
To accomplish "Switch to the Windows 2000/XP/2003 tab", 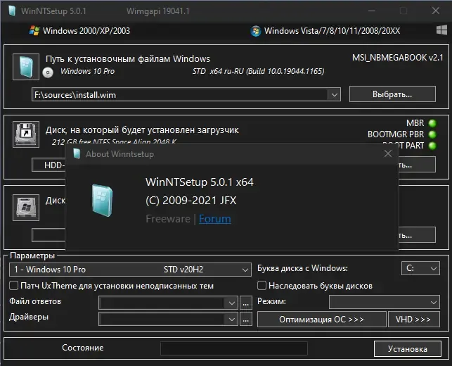I will coord(79,30).
